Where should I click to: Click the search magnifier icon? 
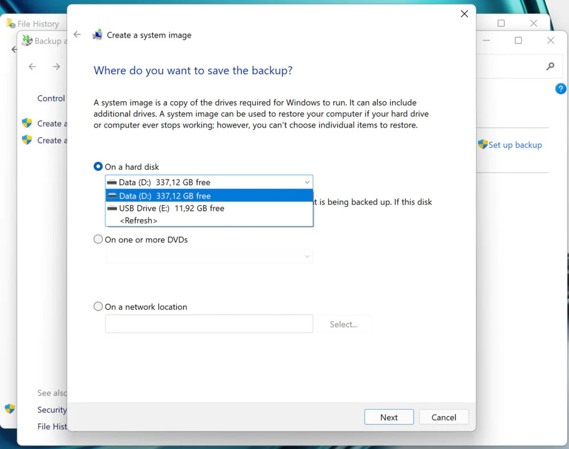point(550,67)
